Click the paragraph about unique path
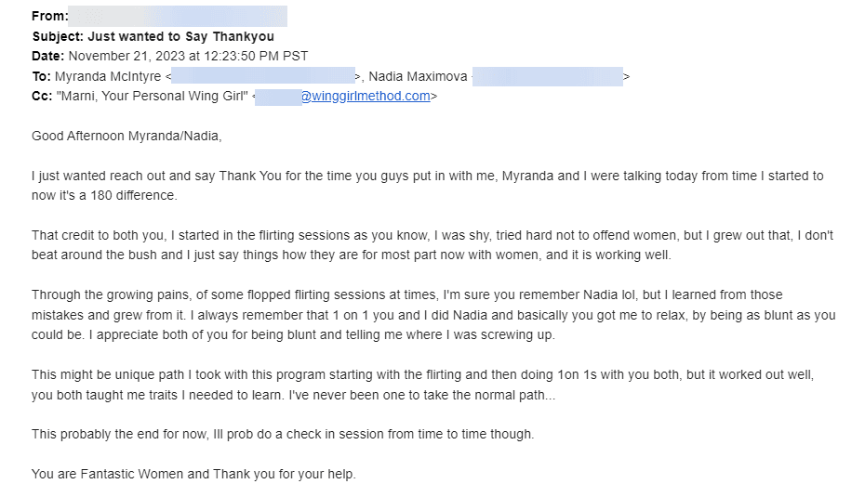 coord(422,385)
